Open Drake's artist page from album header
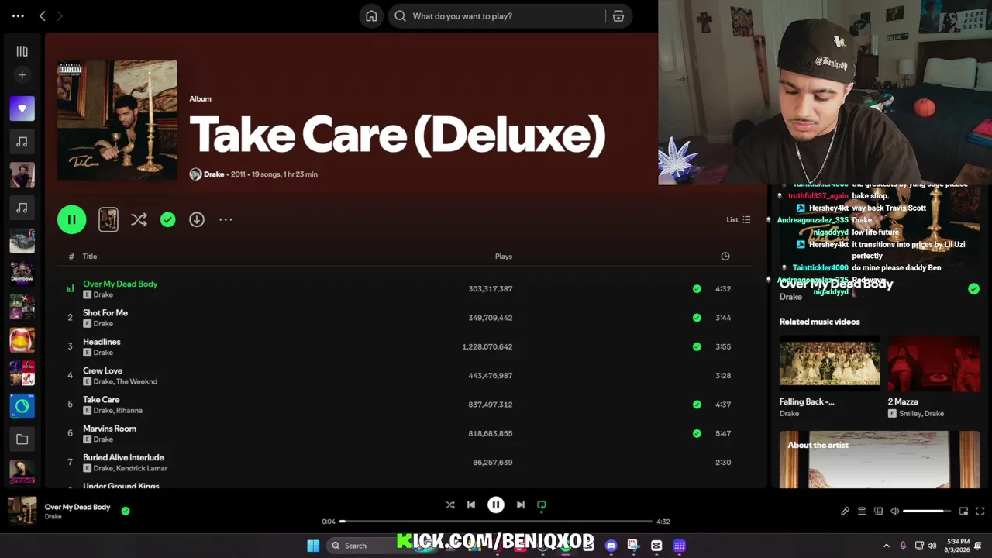 214,174
